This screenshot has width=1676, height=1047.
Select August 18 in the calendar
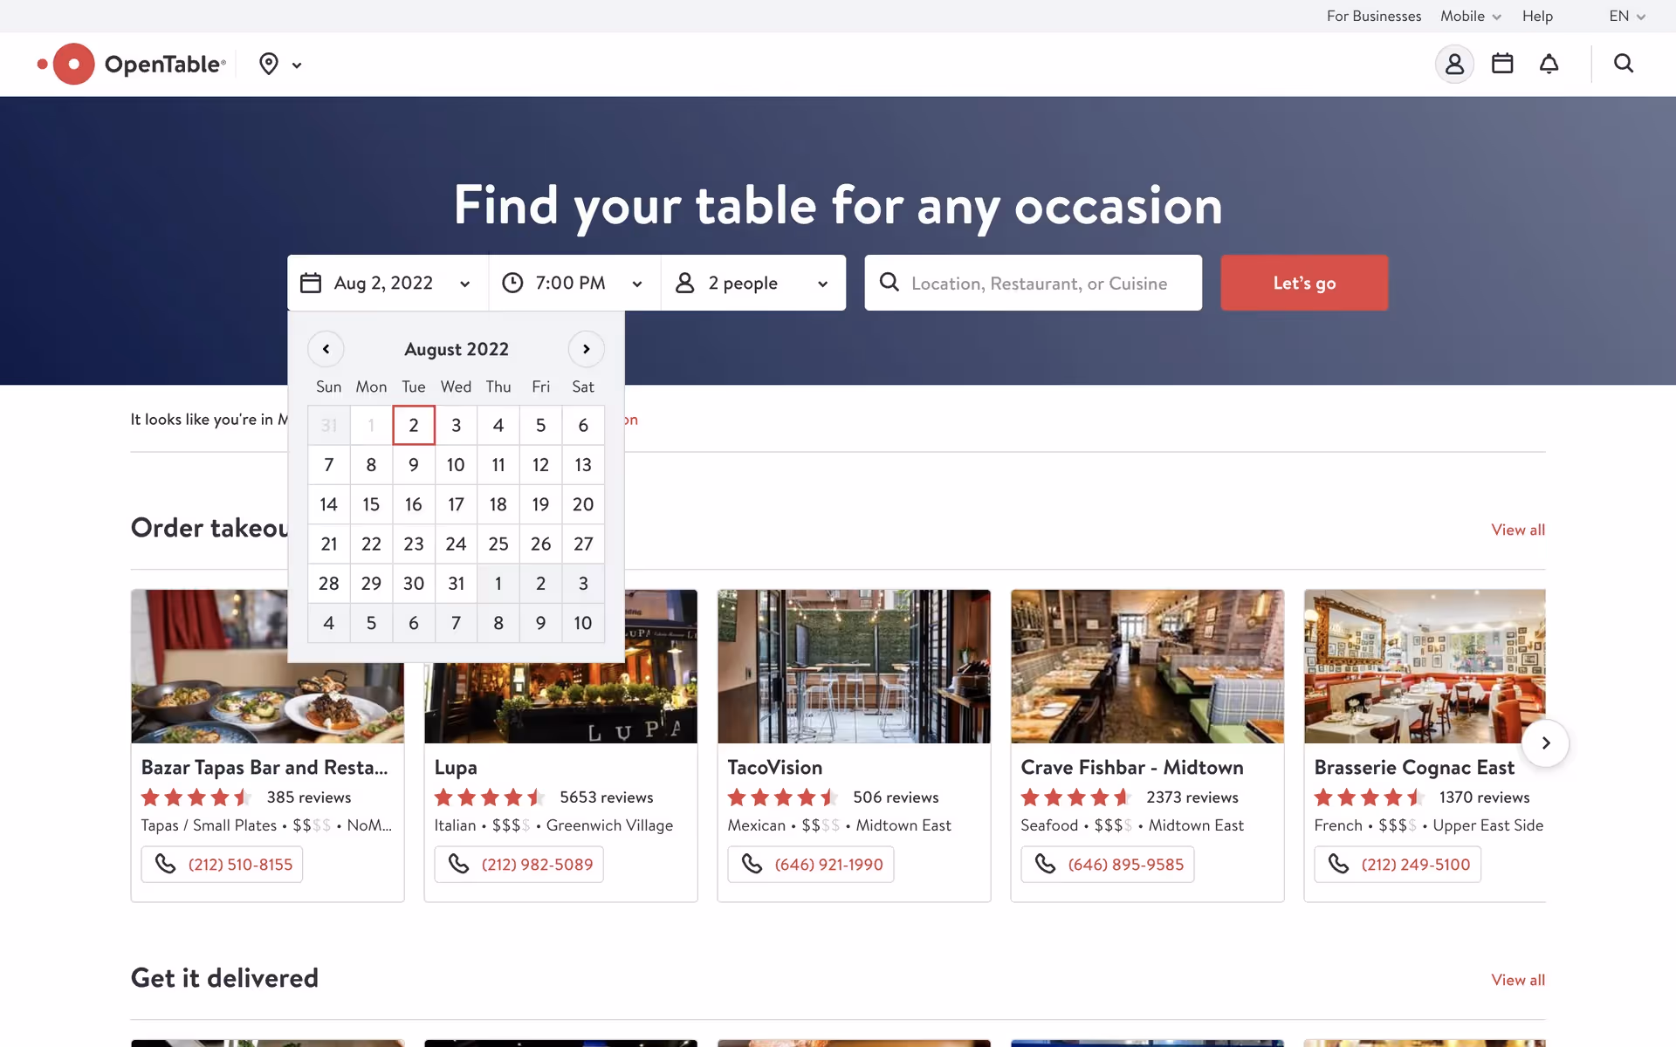498,504
